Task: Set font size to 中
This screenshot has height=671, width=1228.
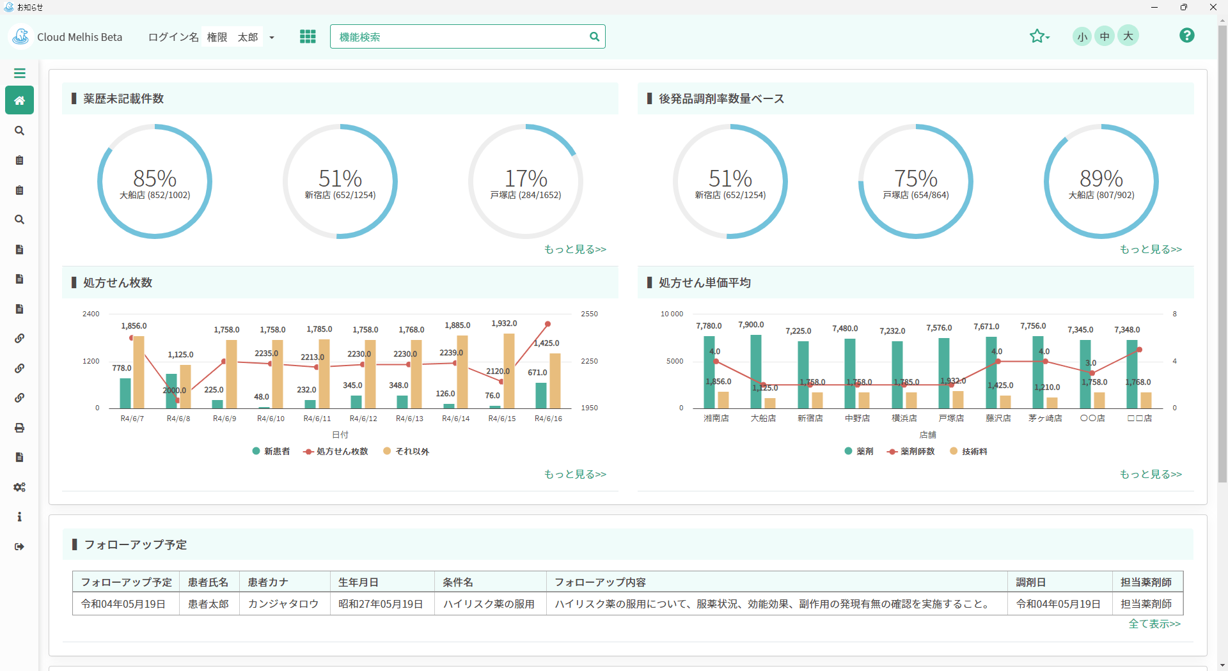Action: point(1105,36)
